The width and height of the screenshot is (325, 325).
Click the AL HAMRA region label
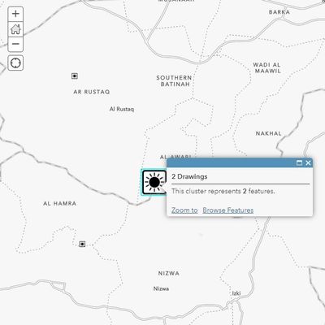click(60, 203)
